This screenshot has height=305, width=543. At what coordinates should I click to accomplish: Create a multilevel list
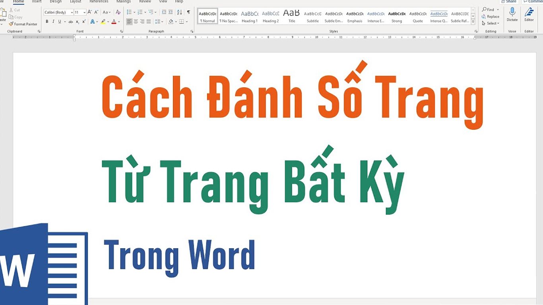[151, 12]
